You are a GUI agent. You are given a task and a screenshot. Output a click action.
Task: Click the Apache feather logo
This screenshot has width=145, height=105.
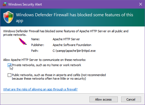(x=23, y=41)
